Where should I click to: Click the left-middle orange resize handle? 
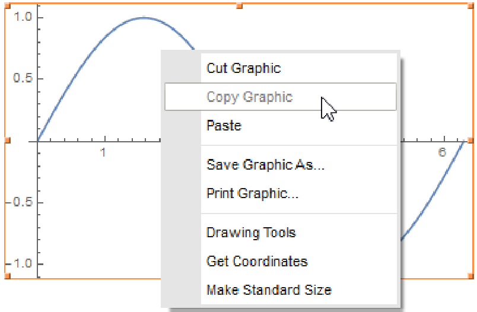click(x=7, y=141)
